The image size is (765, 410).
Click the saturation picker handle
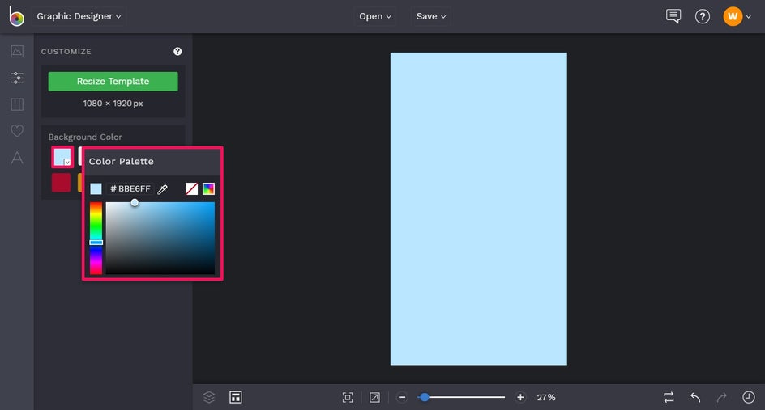135,202
